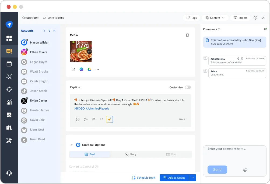Search accounts with the magnifier icon
Image resolution: width=270 pixels, height=184 pixels.
tap(44, 31)
